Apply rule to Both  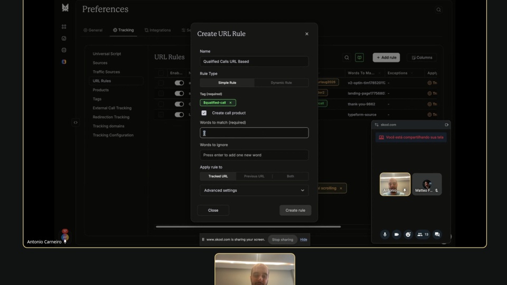[290, 176]
